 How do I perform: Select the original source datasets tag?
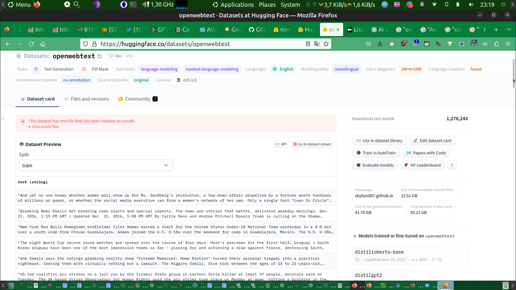pos(142,80)
